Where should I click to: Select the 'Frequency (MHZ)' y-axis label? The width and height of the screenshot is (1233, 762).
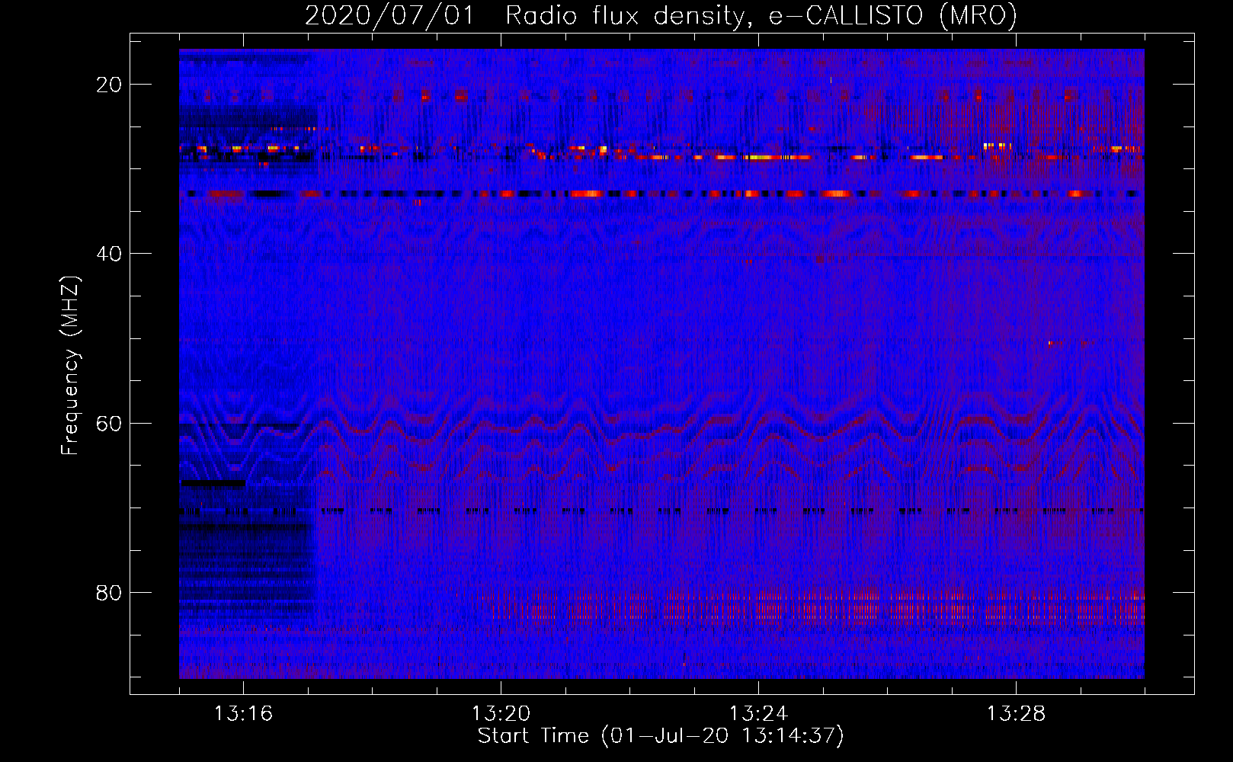point(70,366)
